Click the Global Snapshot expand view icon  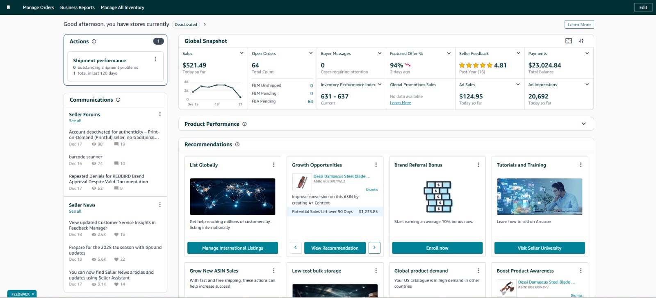569,41
